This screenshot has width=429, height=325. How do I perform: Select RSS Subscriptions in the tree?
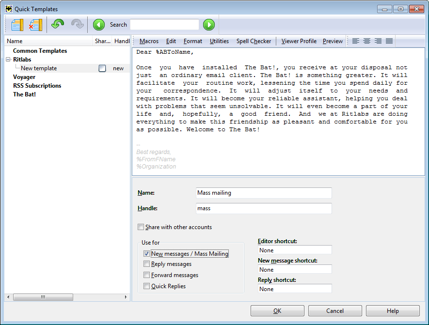(37, 86)
